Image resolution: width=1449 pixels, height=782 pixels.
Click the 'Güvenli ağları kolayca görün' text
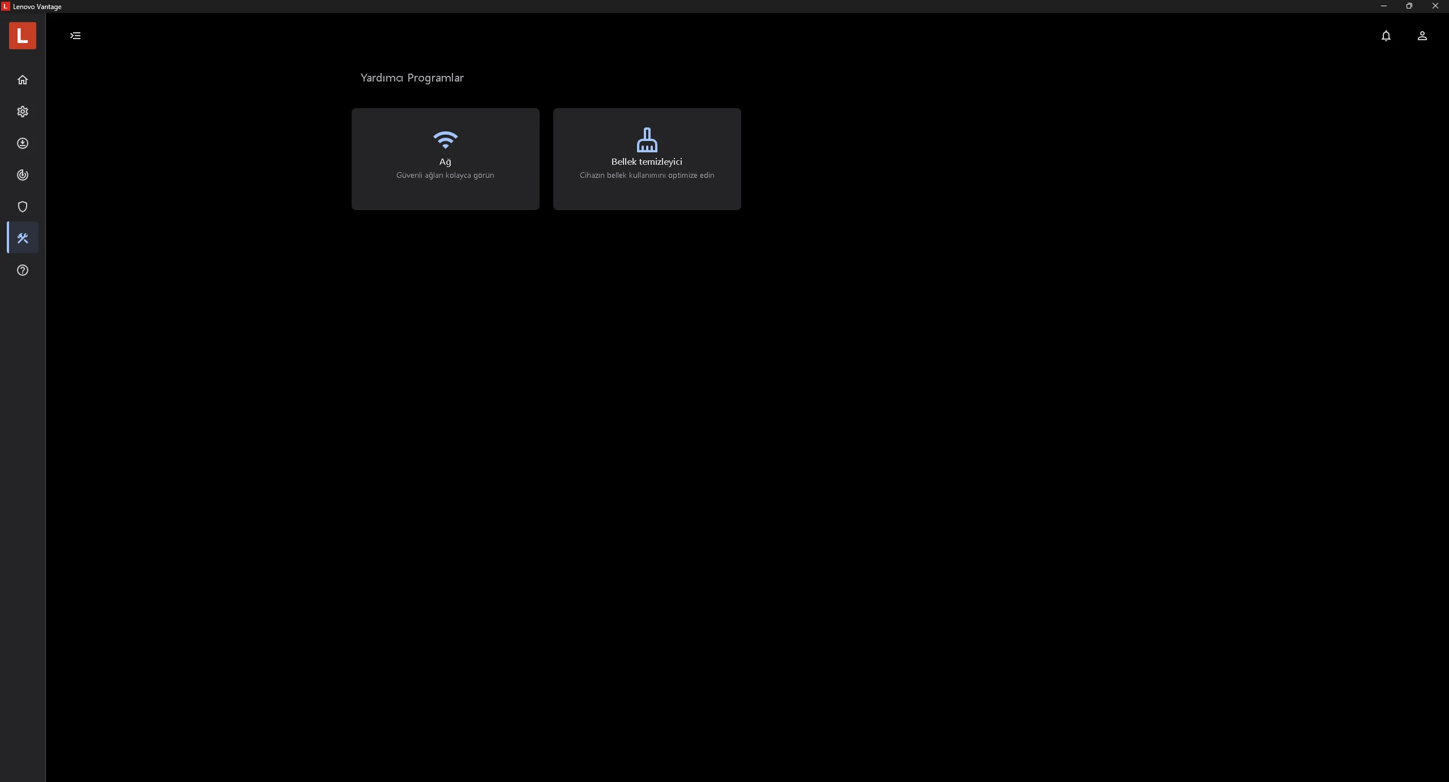(x=445, y=176)
